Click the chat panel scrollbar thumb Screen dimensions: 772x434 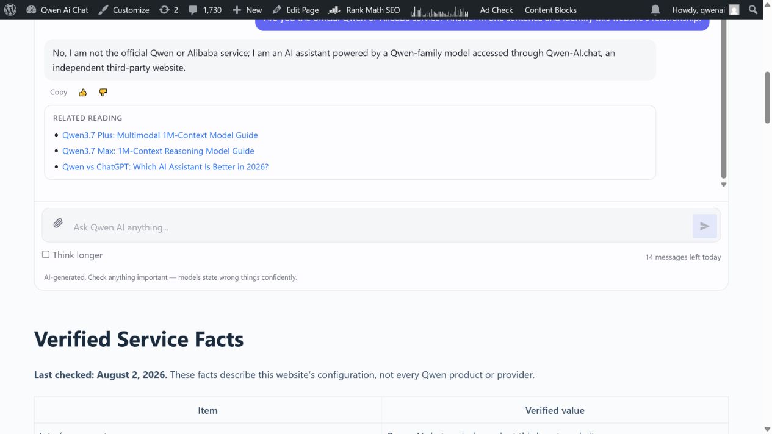tap(724, 98)
